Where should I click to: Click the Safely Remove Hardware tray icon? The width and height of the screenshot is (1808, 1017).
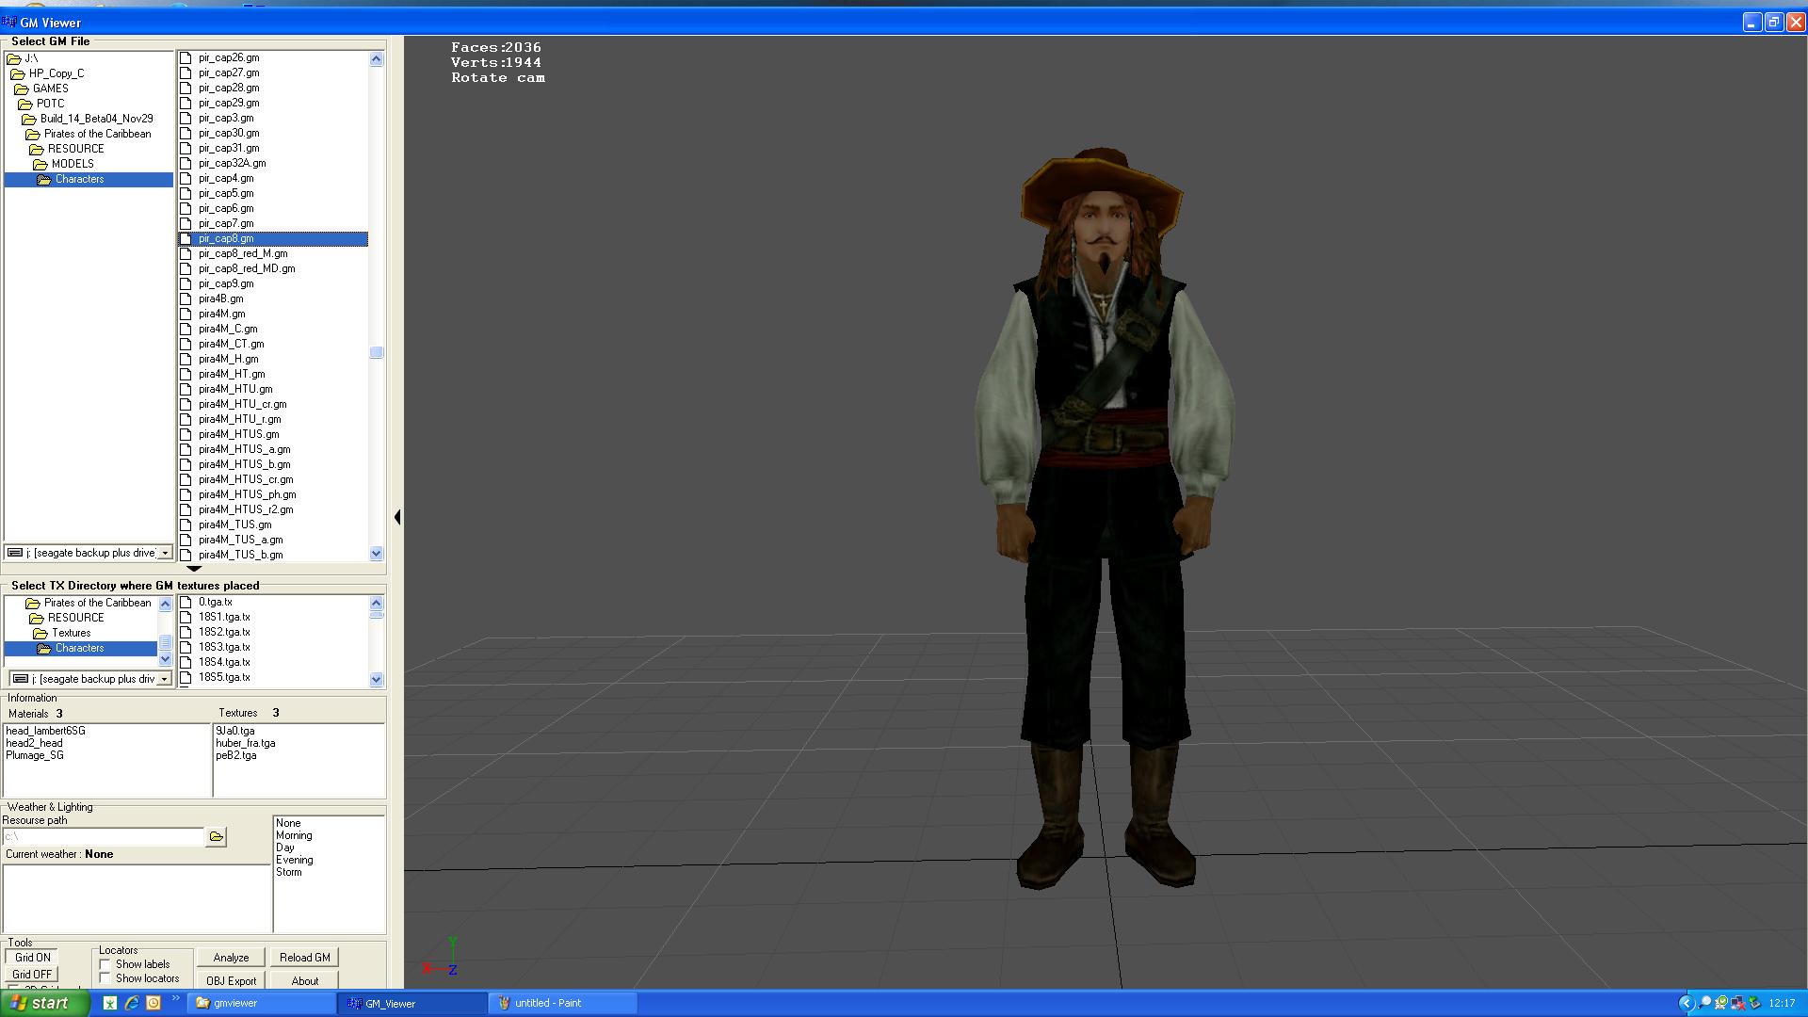[1754, 1003]
